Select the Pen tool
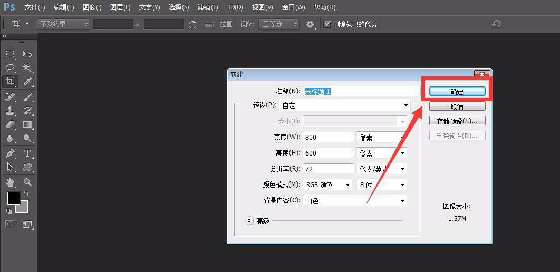Viewport: 560px width, 272px height. (10, 153)
